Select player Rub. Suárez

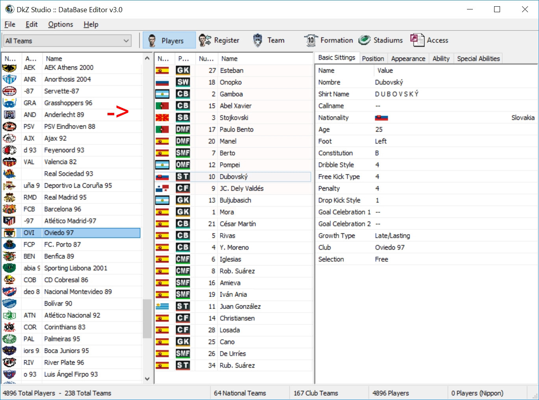(x=233, y=365)
